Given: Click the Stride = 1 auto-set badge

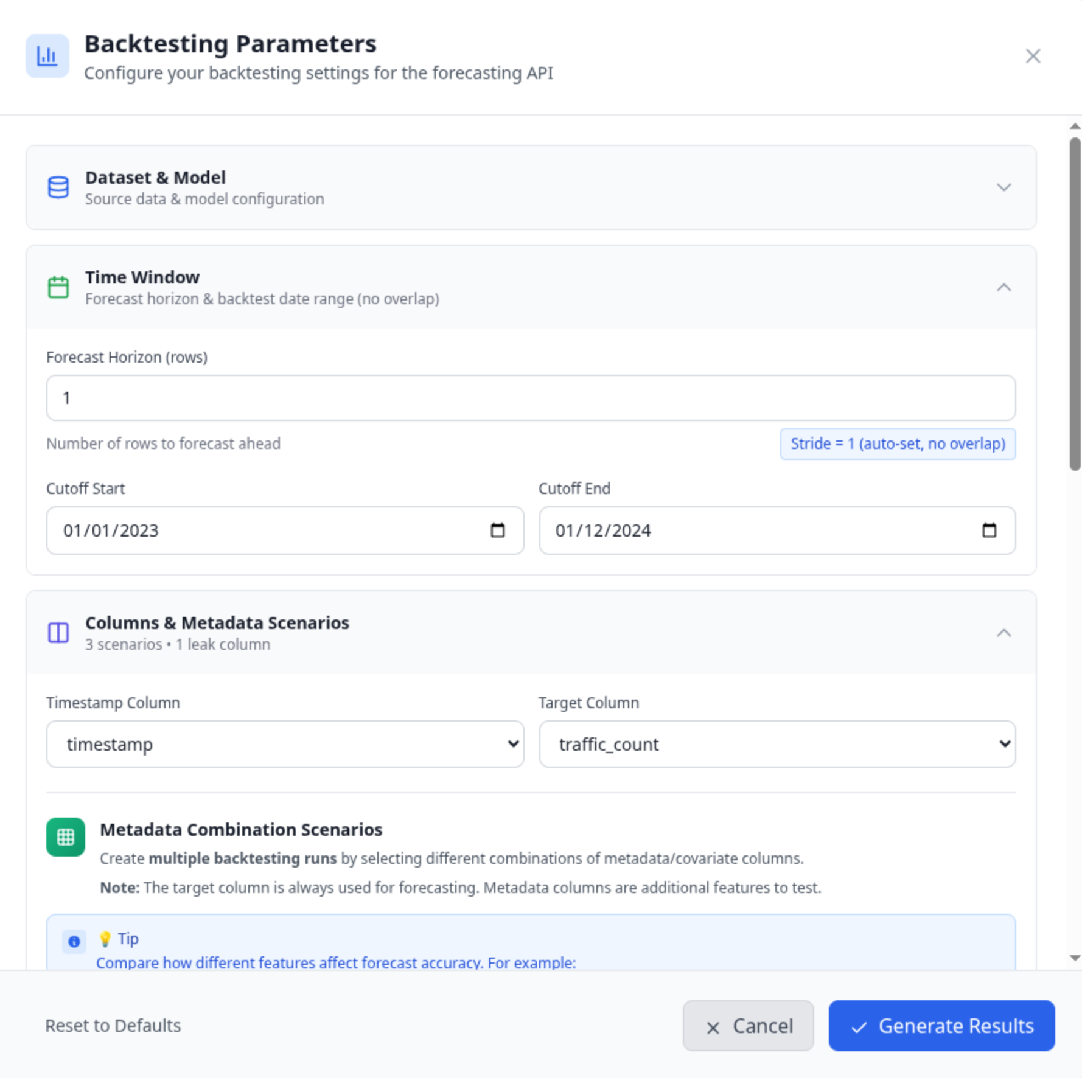Looking at the screenshot, I should point(898,443).
